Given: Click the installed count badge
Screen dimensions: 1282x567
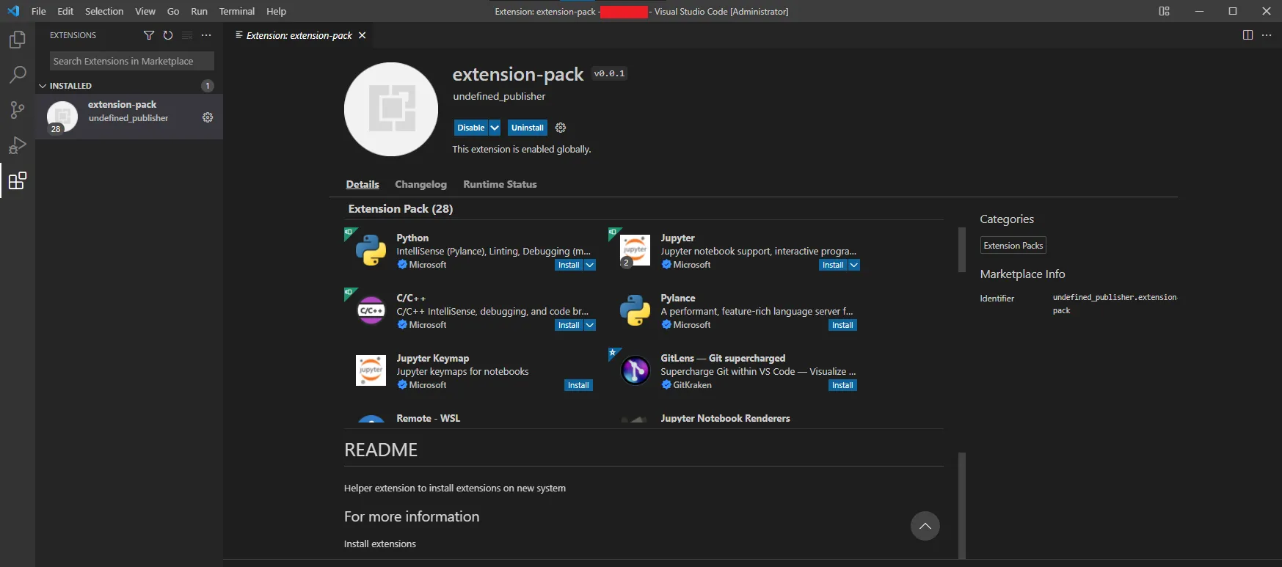Looking at the screenshot, I should [208, 86].
